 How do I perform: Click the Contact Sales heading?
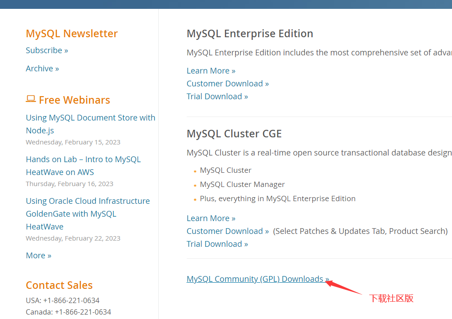click(x=59, y=285)
